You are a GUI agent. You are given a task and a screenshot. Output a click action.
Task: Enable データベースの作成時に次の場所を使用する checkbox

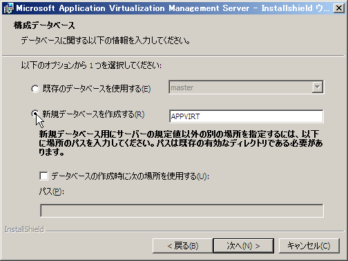pos(43,176)
